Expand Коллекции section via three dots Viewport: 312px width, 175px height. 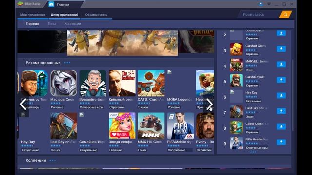[52, 160]
